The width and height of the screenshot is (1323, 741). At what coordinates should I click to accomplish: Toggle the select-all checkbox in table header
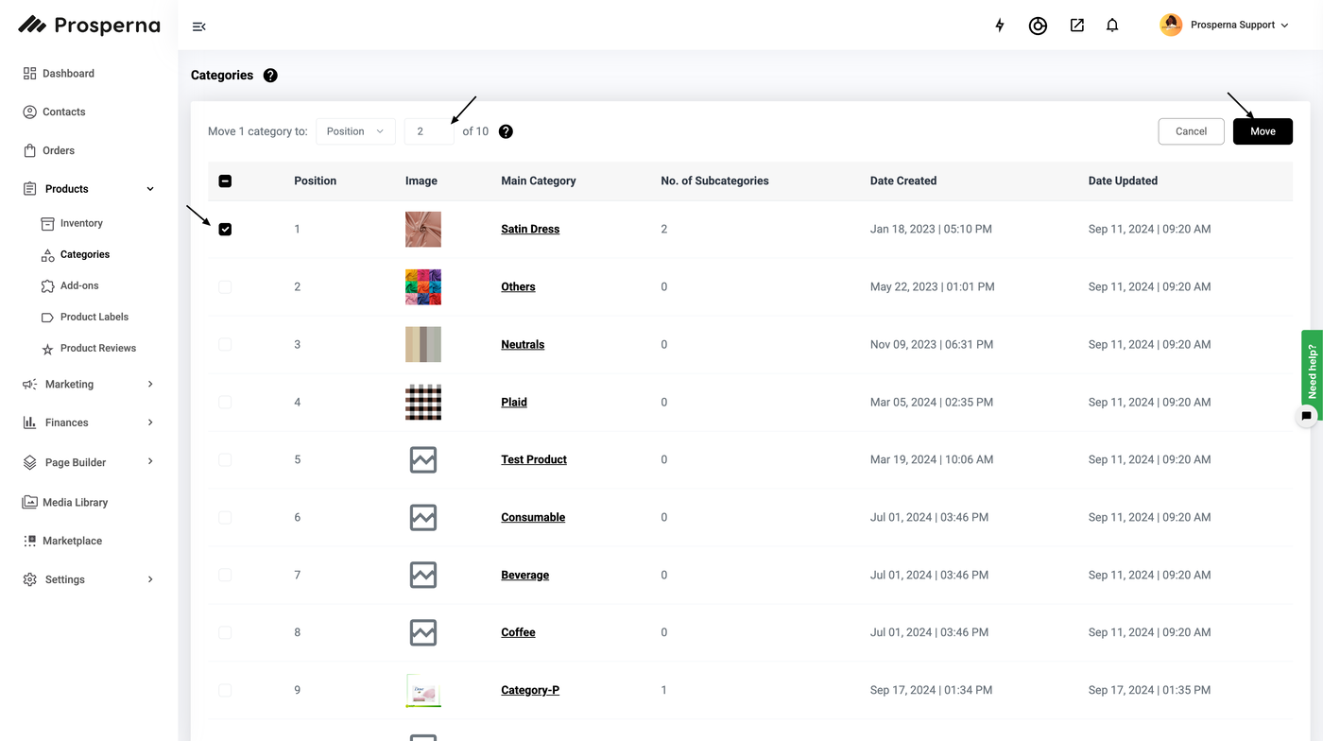[x=225, y=181]
